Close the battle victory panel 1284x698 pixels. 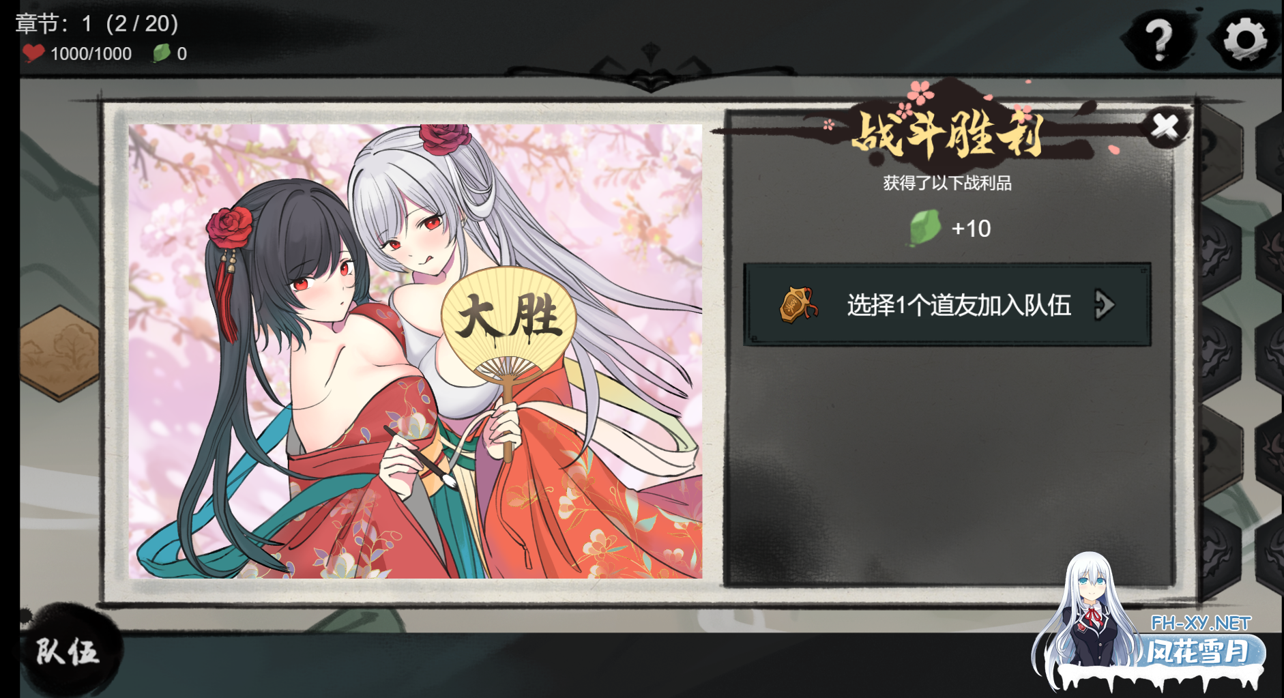coord(1165,127)
